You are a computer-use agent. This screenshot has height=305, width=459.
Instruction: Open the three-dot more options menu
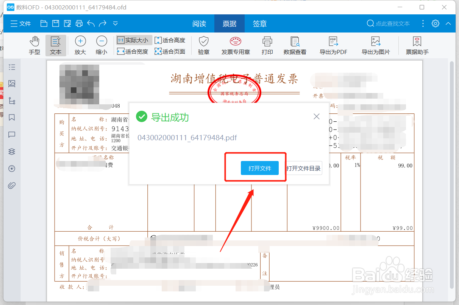(423, 23)
